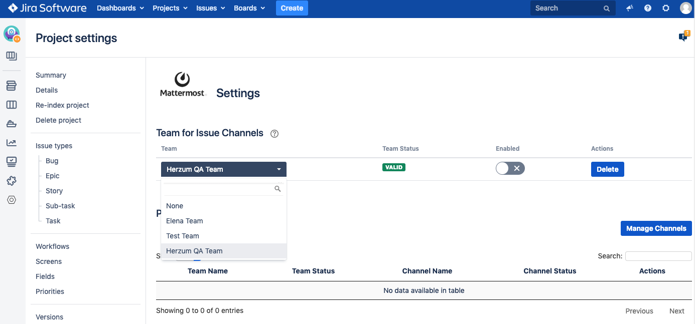Image resolution: width=695 pixels, height=324 pixels.
Task: Expand the Projects menu in top navigation
Action: (170, 8)
